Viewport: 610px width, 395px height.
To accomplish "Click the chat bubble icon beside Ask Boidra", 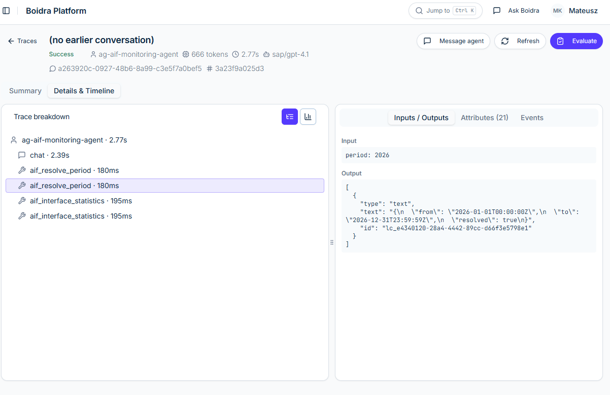I will [x=497, y=11].
